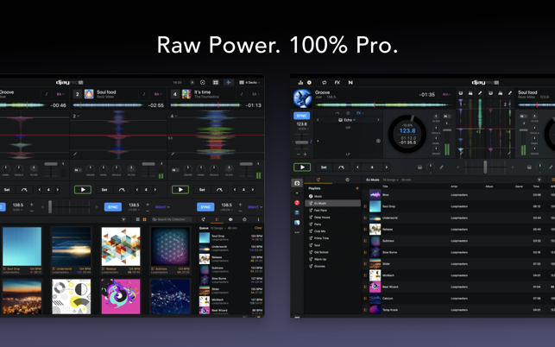This screenshot has height=347, width=555.
Task: Click the Groove spinning jog wheel
Action: (x=407, y=134)
